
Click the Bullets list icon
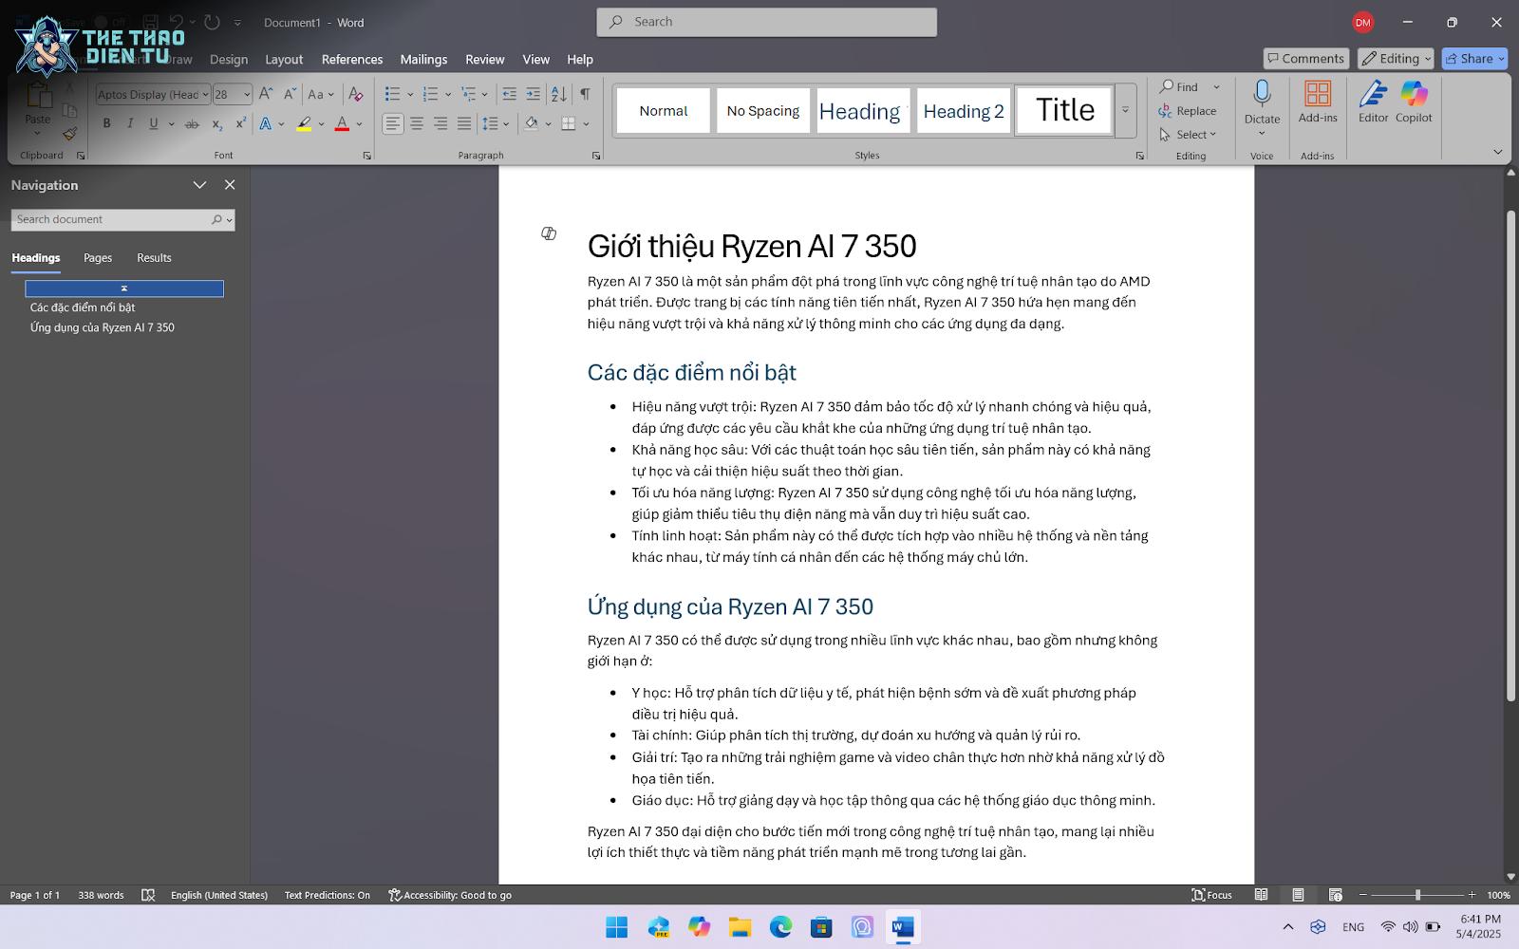coord(392,94)
